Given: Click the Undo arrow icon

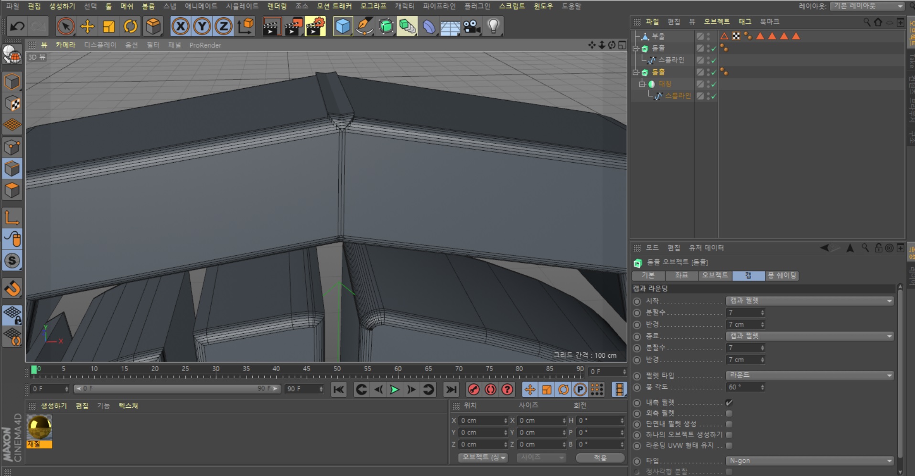Looking at the screenshot, I should pos(17,27).
